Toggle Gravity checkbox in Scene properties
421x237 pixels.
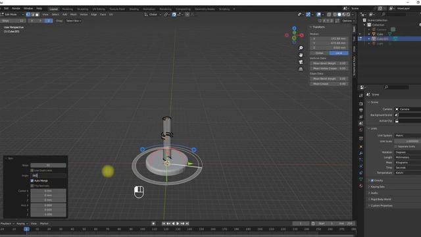pos(372,180)
